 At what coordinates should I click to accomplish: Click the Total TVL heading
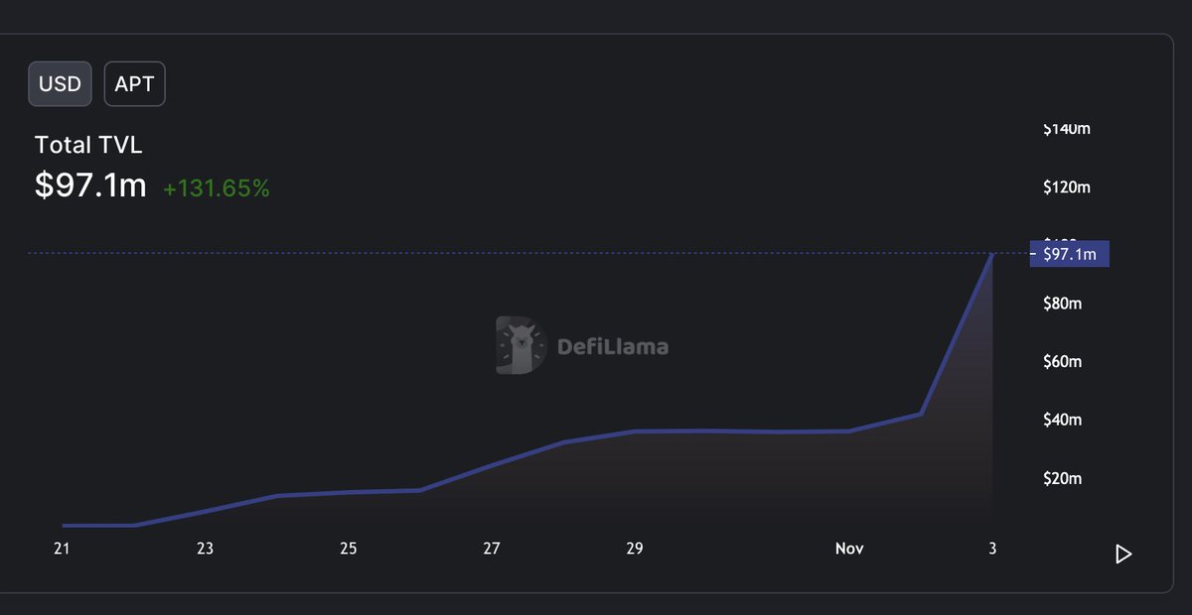(88, 145)
